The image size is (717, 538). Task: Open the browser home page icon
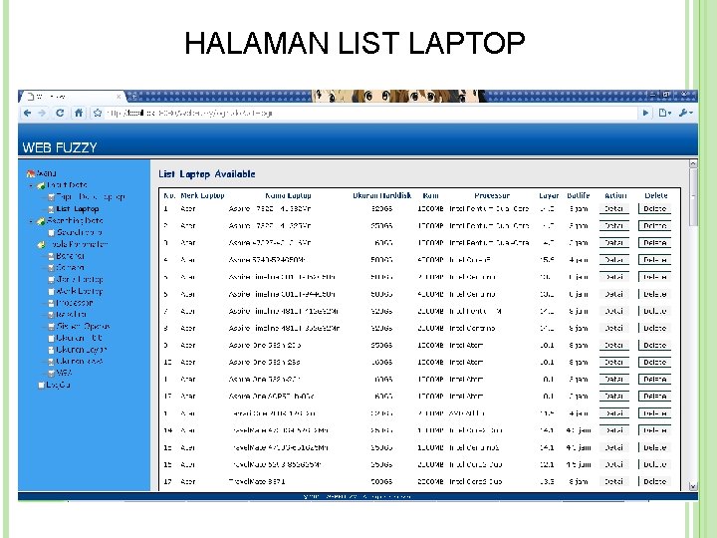(x=79, y=113)
